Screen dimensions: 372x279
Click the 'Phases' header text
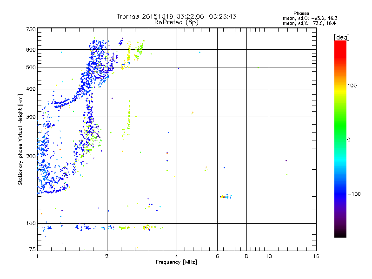301,13
